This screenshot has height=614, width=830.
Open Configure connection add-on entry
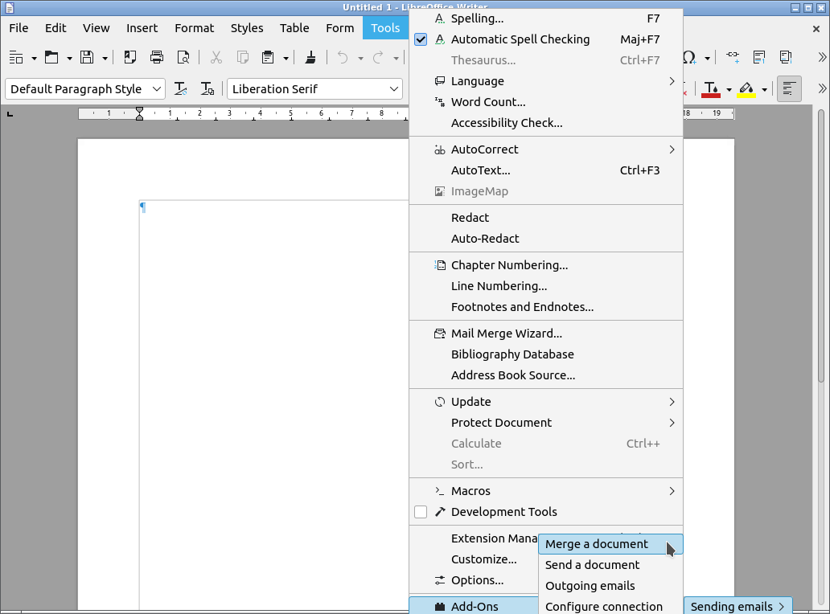[611, 606]
